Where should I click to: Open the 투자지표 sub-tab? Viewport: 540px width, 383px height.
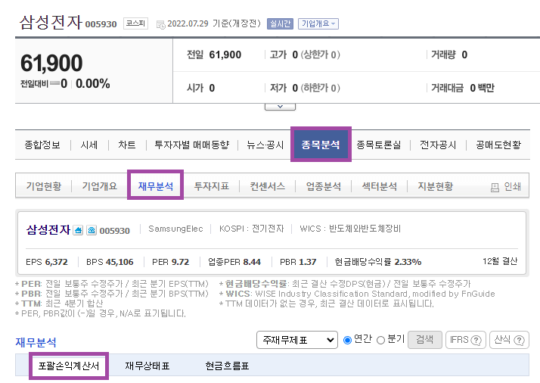(212, 186)
